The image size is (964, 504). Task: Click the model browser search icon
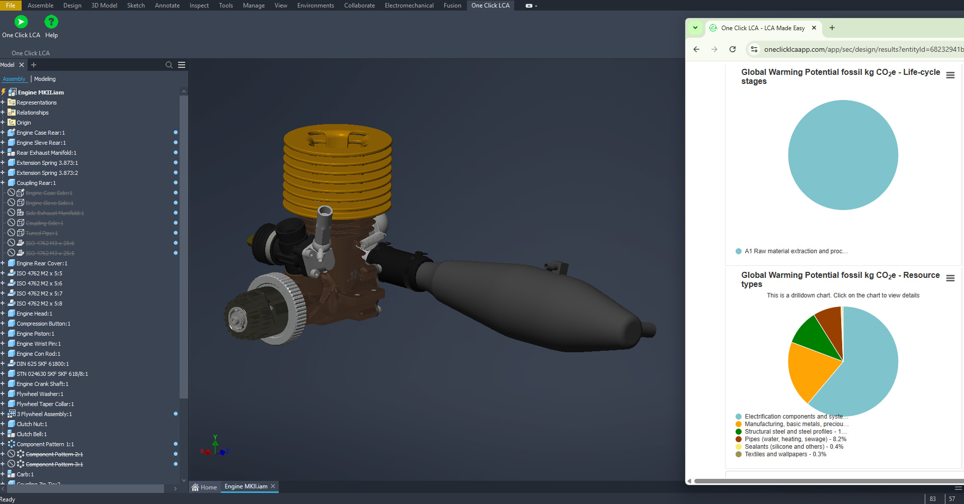point(169,65)
